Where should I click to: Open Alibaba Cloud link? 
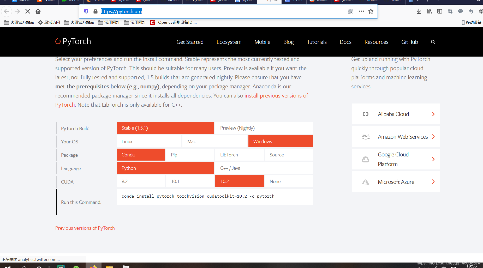tap(396, 114)
